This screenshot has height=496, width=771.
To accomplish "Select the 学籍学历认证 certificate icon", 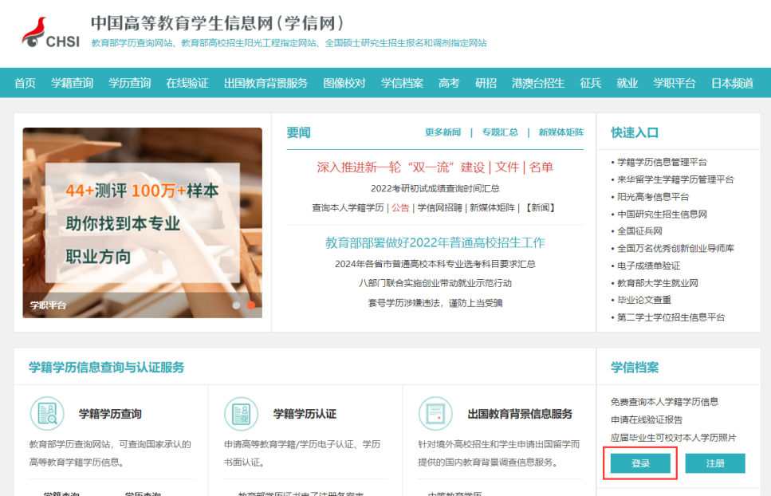I will (x=241, y=413).
